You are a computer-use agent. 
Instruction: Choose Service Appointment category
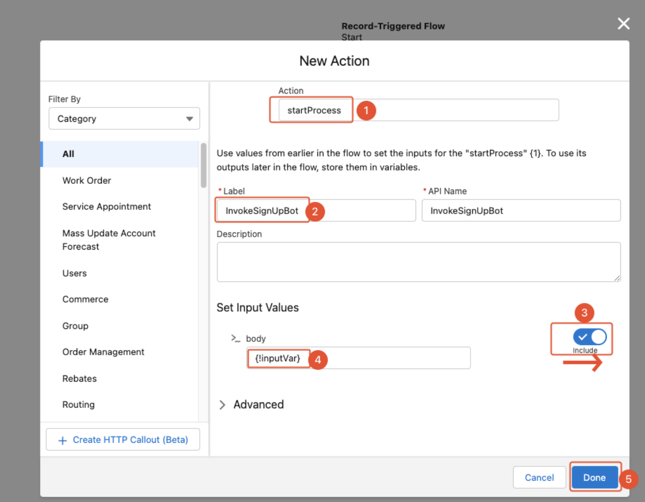coord(106,207)
